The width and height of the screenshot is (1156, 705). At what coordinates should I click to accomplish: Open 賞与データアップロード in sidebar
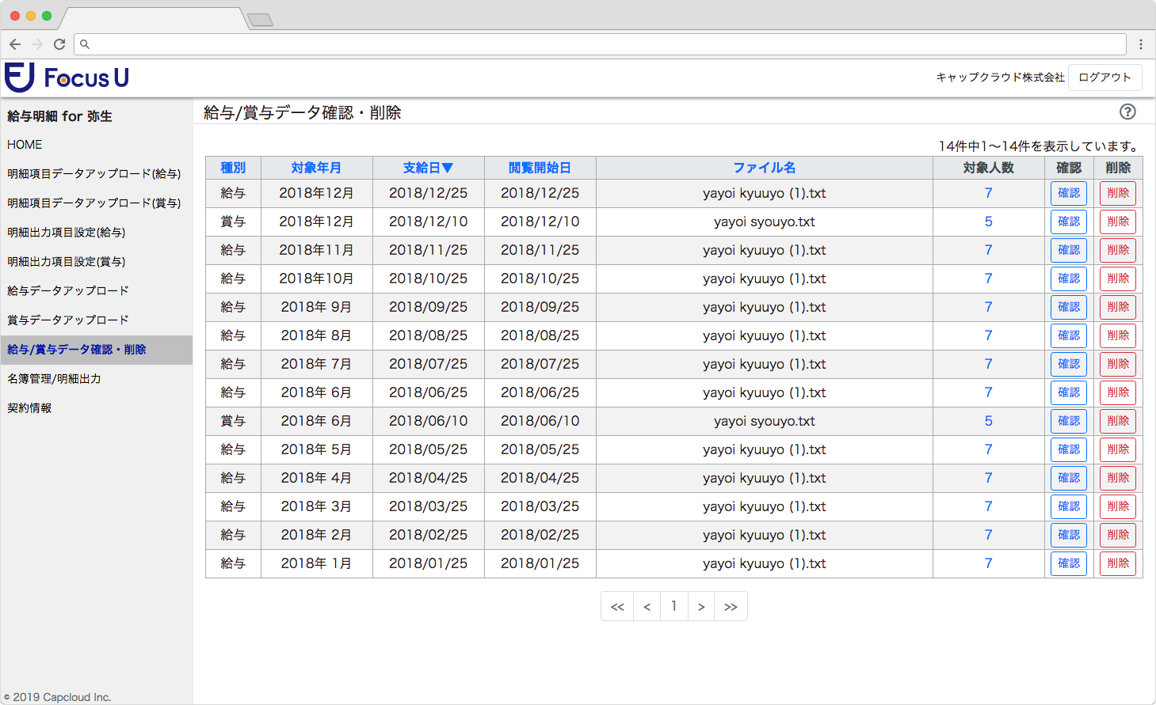[67, 320]
